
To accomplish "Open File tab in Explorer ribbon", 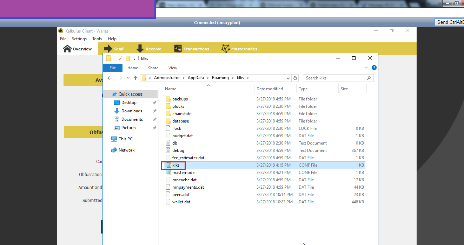I will (113, 68).
